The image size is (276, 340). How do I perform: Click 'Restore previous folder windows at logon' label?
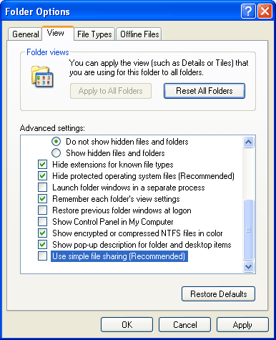(122, 210)
